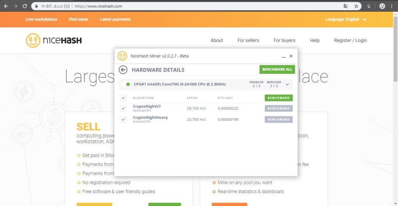398x206 pixels.
Task: Open the Latest payments link
Action: (x=115, y=19)
